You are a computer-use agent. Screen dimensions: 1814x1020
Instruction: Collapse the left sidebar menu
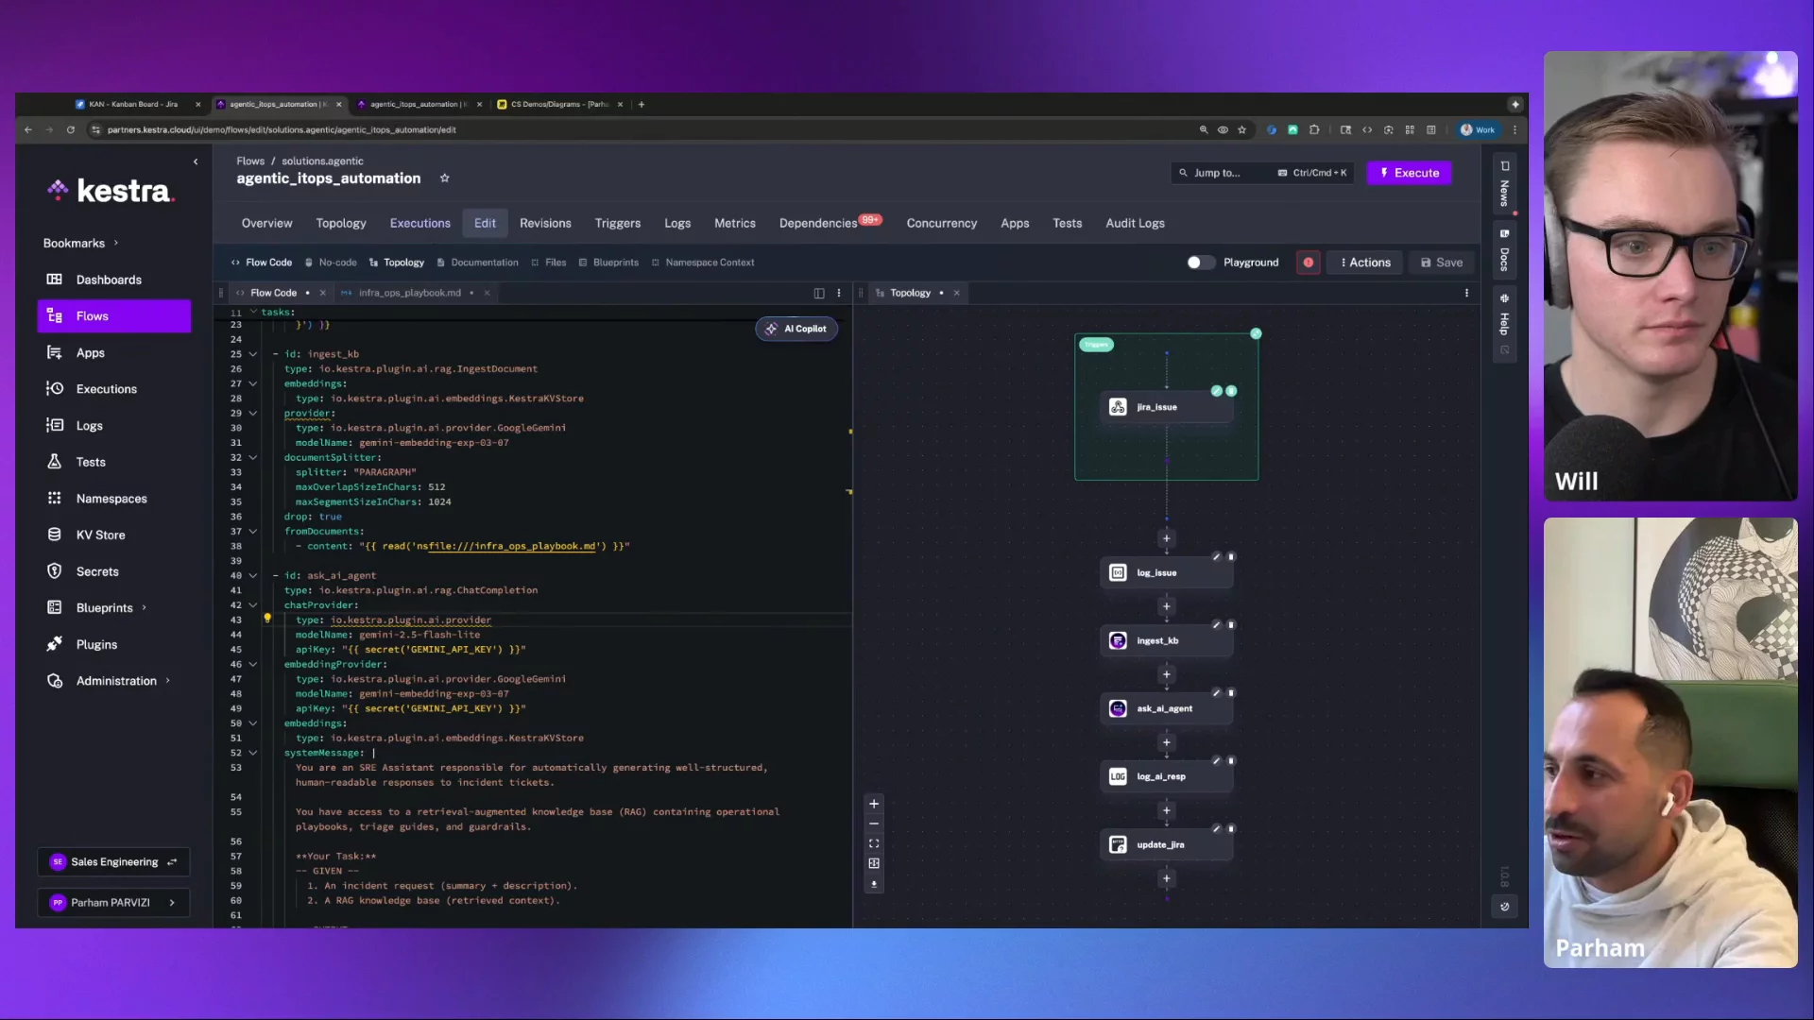pyautogui.click(x=196, y=161)
